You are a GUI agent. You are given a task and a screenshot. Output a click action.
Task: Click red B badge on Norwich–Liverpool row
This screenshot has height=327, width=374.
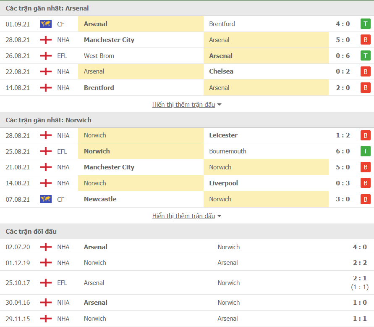point(366,183)
